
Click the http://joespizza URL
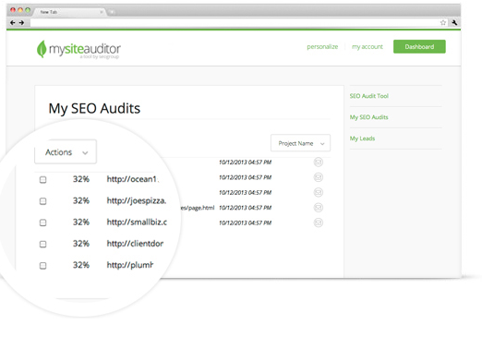click(x=137, y=200)
